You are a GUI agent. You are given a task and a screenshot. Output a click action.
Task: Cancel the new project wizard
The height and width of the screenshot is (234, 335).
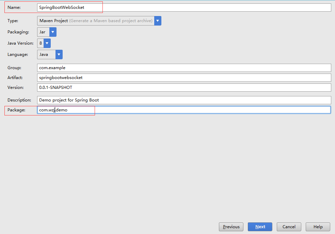coord(289,227)
